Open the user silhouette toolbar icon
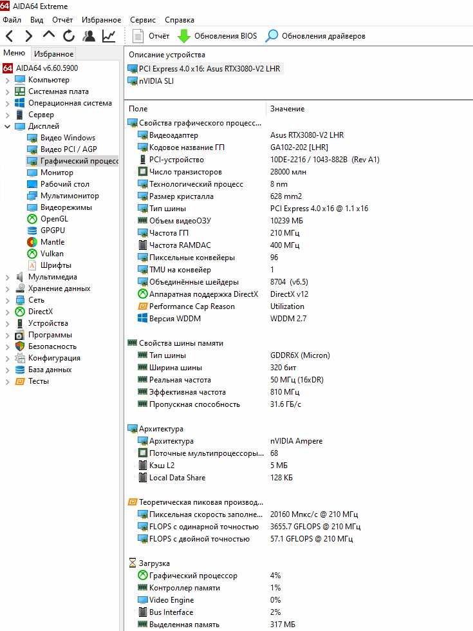The image size is (473, 631). [89, 36]
